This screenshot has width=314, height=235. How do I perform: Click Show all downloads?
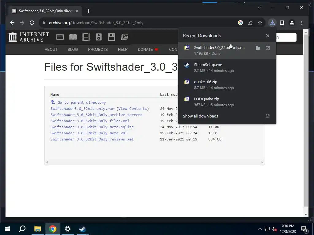pyautogui.click(x=227, y=116)
